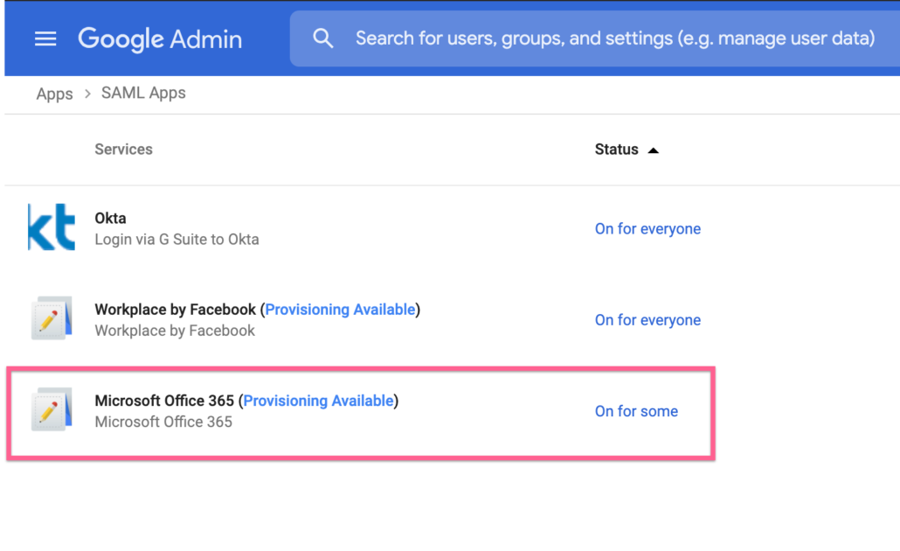Click Workplace by Facebook description text

(175, 331)
